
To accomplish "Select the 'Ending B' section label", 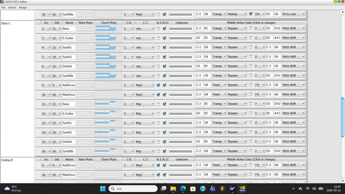I will (7, 160).
